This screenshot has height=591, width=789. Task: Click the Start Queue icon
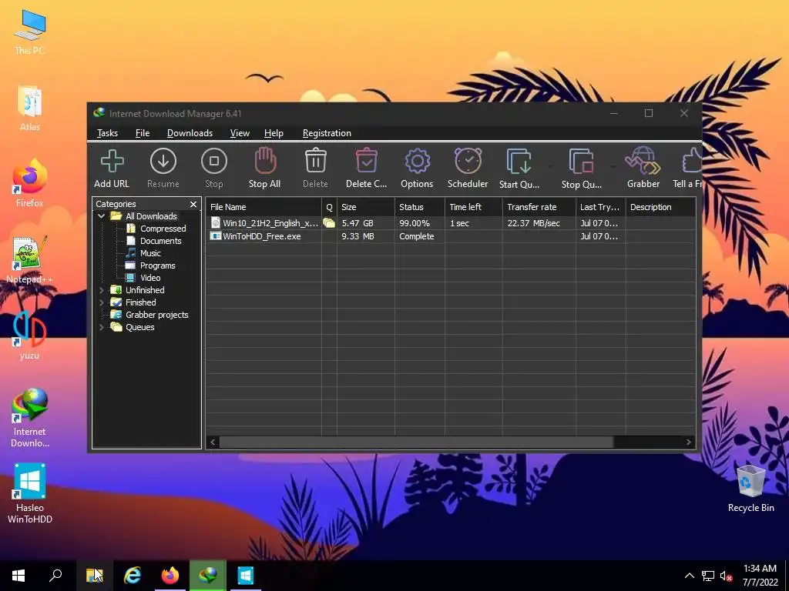click(519, 162)
